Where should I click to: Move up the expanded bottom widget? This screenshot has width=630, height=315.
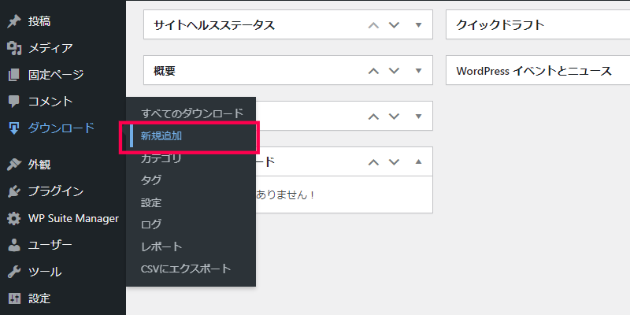point(373,162)
